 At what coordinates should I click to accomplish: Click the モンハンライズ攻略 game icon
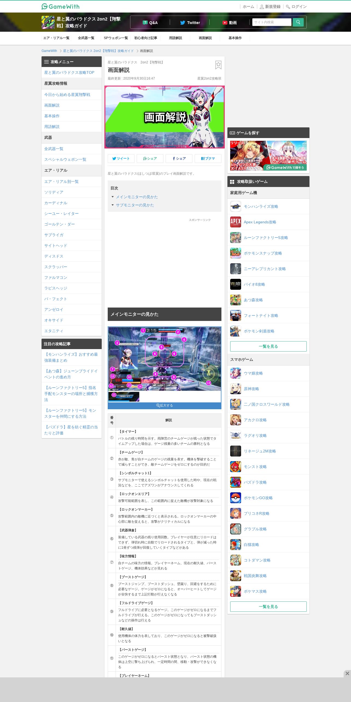[236, 206]
